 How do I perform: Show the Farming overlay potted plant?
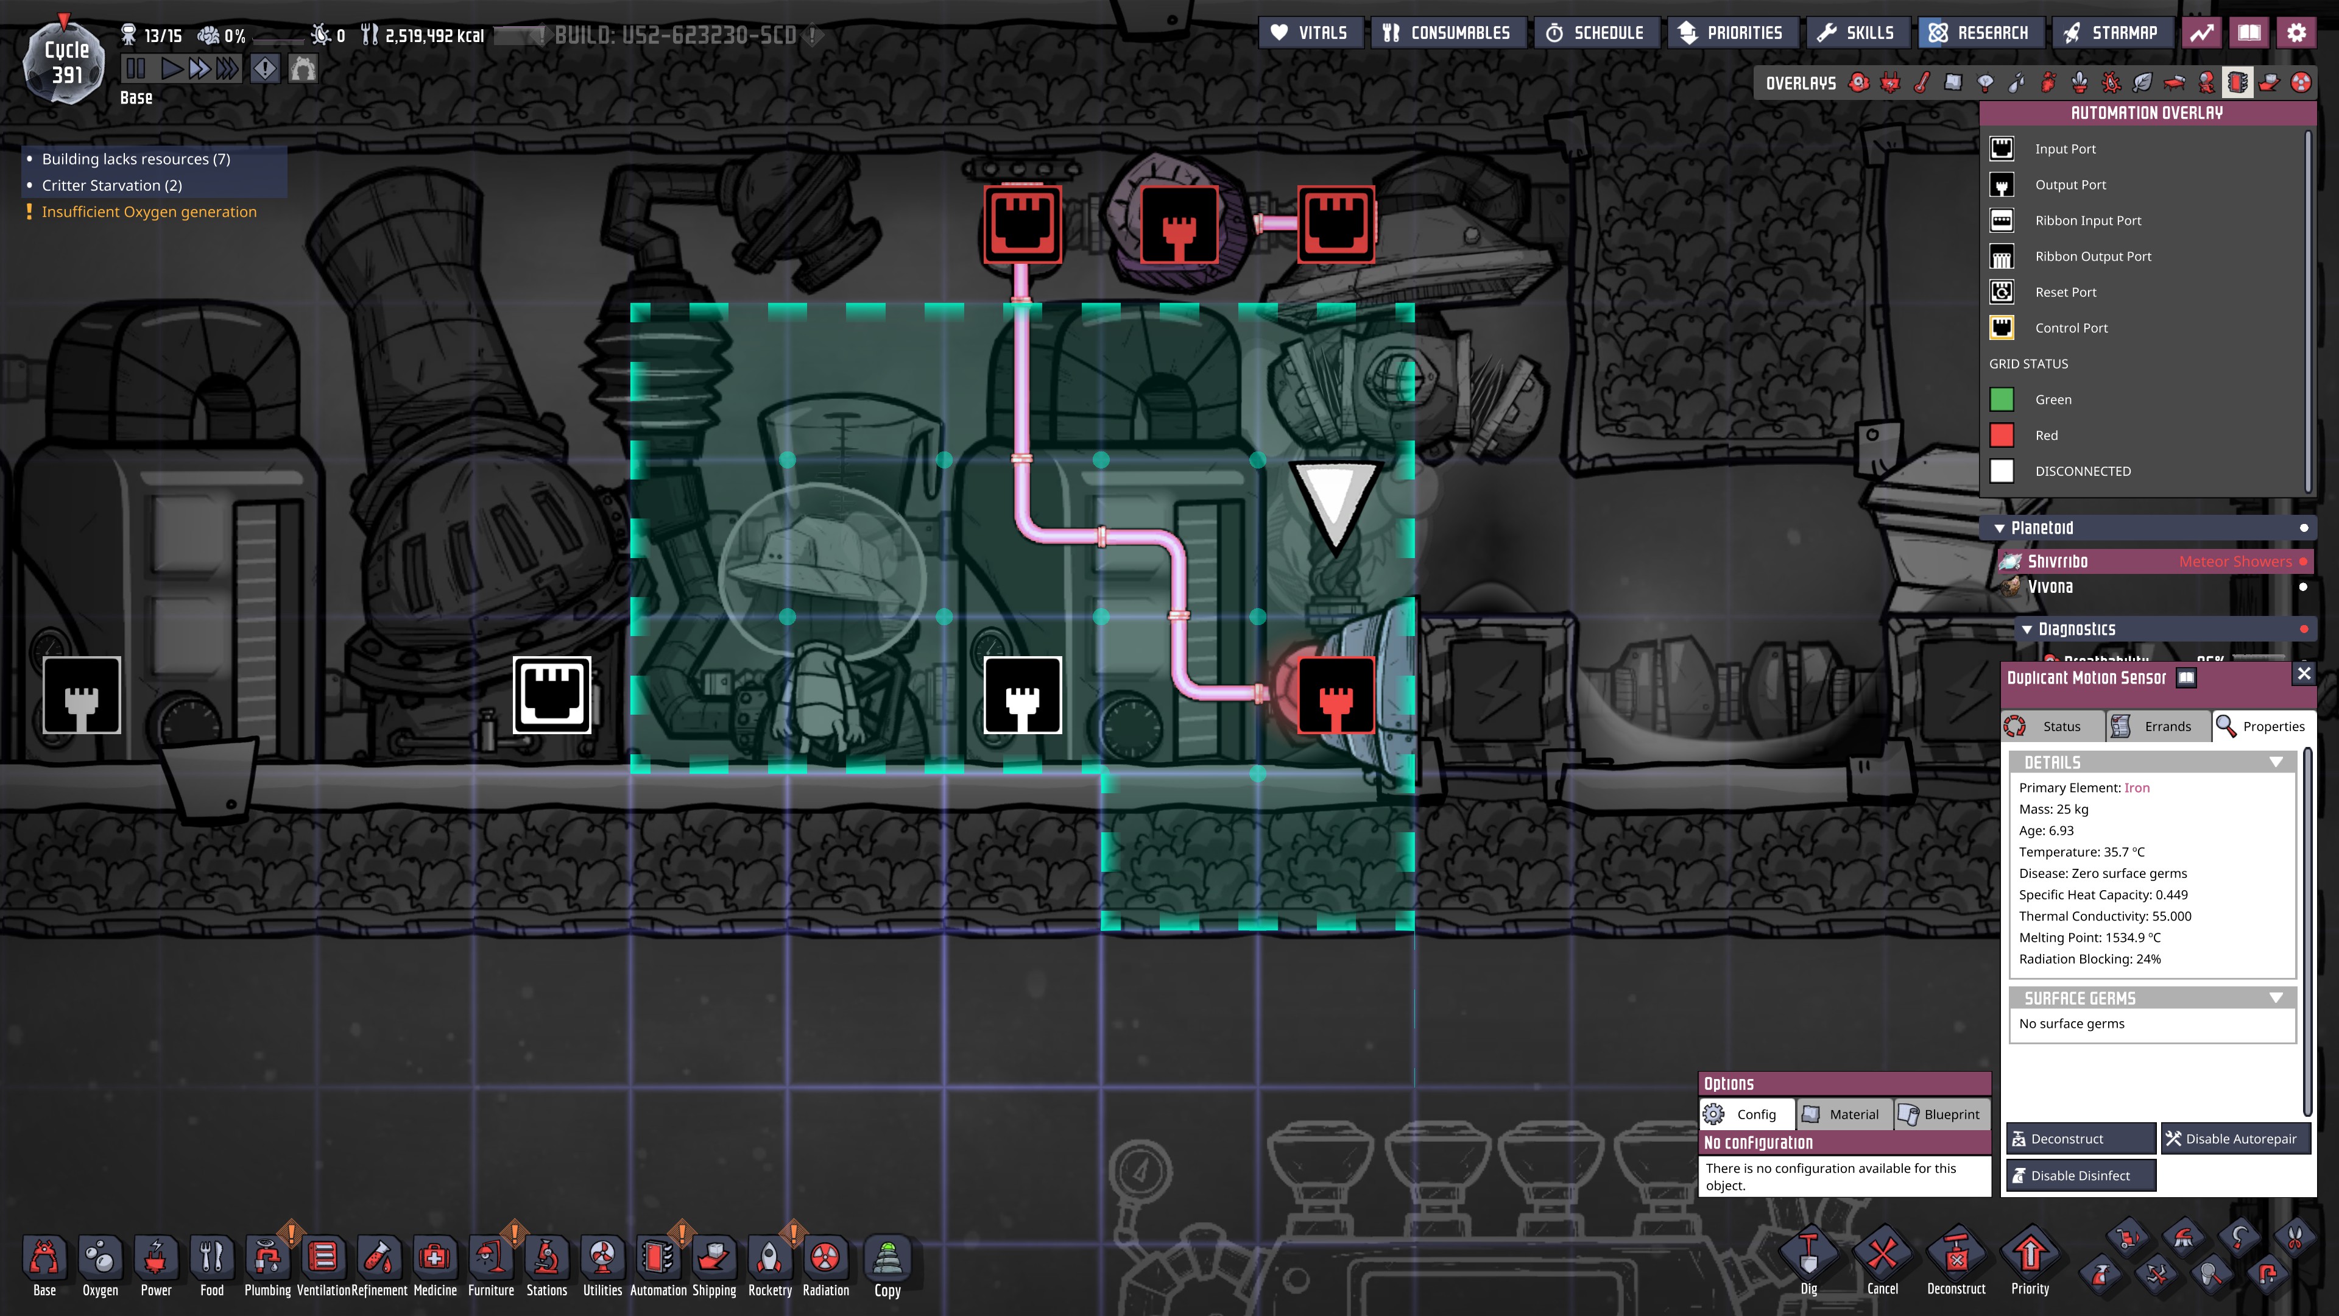click(2080, 83)
